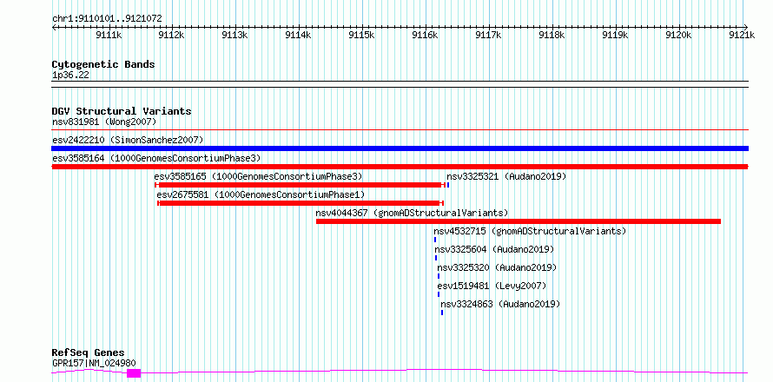Select the red esv3585164 full-width bar
The height and width of the screenshot is (382, 773).
[400, 167]
